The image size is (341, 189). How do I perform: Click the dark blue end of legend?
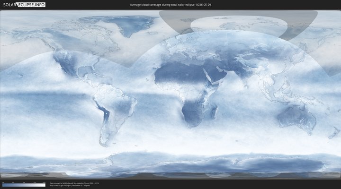coord(4,185)
